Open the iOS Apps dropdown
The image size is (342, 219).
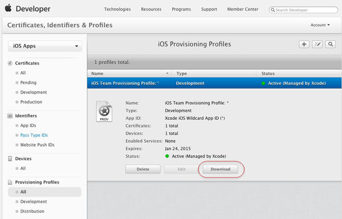(x=45, y=46)
